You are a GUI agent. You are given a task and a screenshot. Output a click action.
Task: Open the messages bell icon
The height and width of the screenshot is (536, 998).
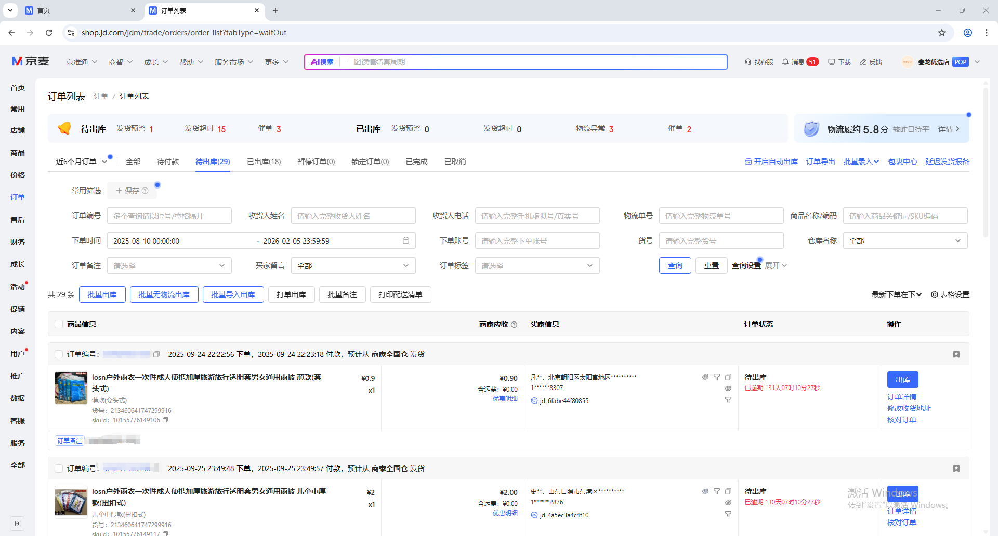point(785,62)
